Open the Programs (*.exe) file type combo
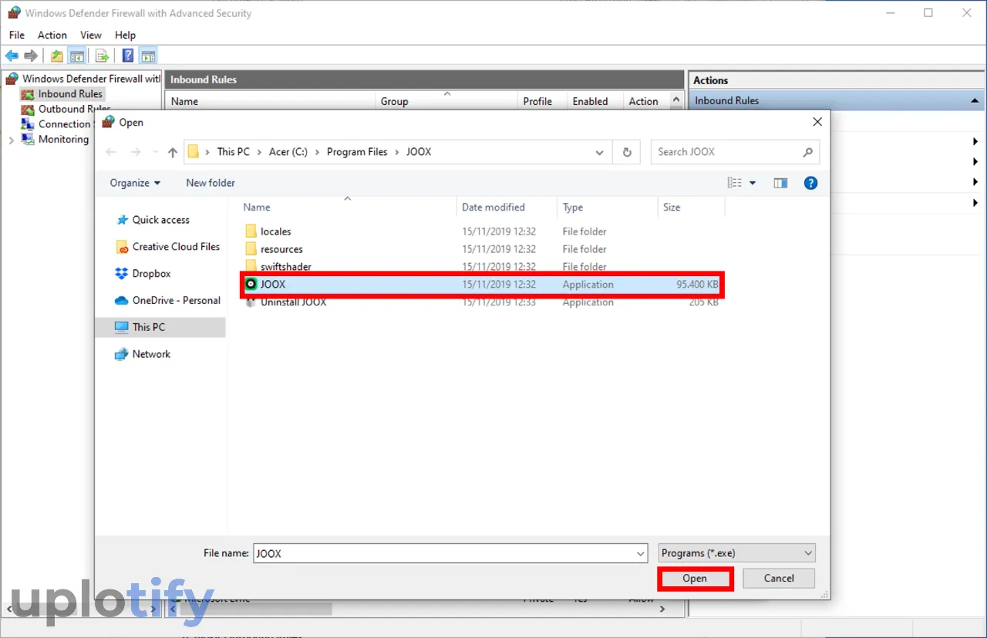Screen dimensions: 987x638 (x=737, y=553)
